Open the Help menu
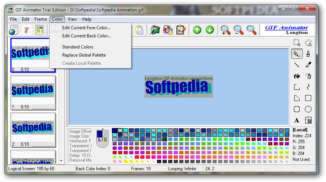This screenshot has height=182, width=326. point(87,19)
